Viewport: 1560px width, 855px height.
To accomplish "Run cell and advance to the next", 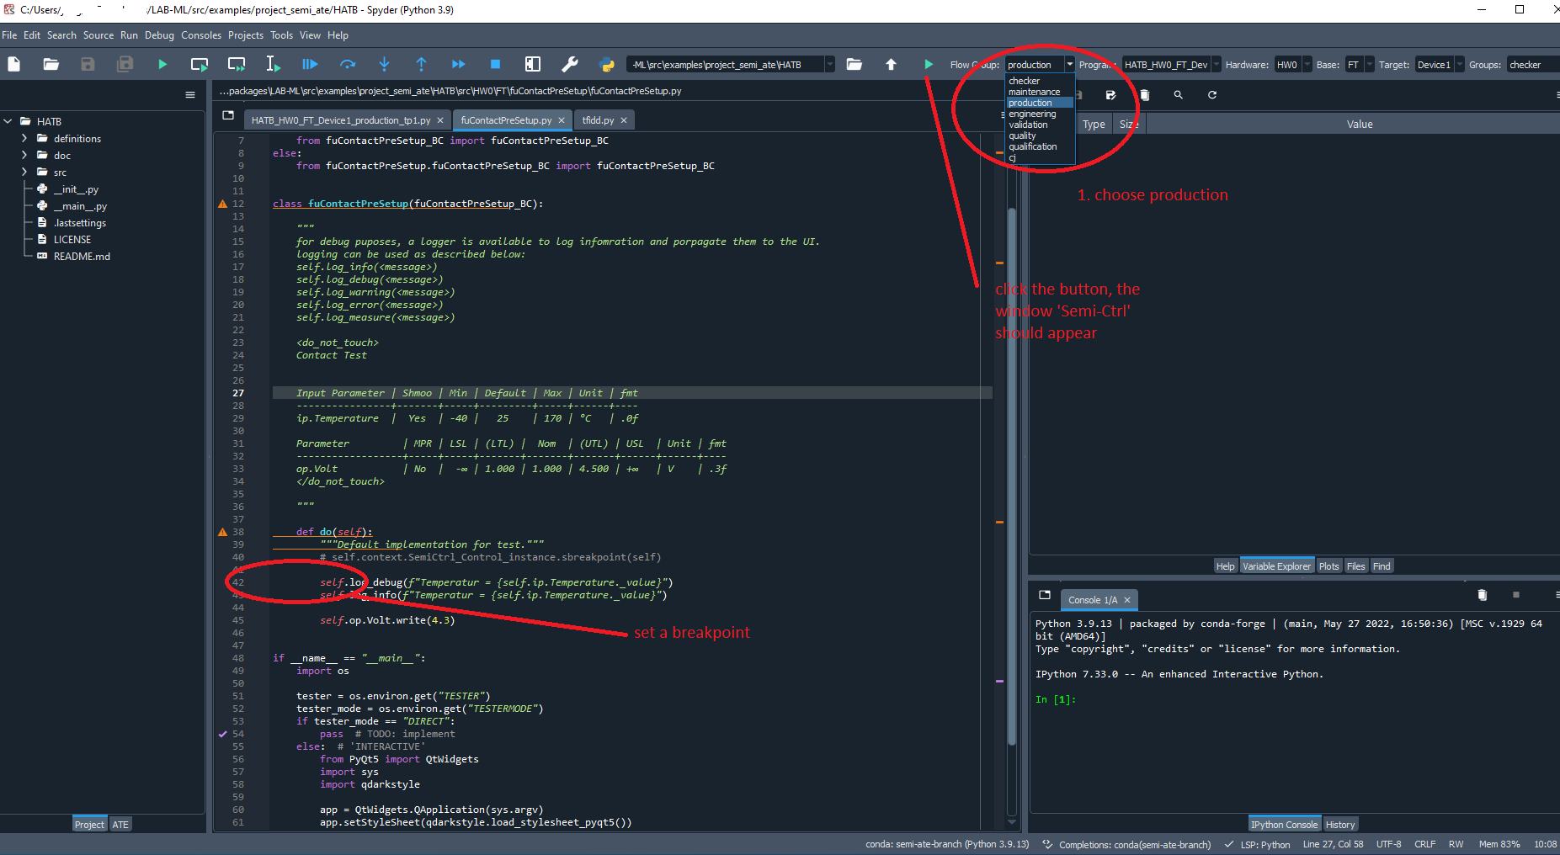I will pos(237,64).
